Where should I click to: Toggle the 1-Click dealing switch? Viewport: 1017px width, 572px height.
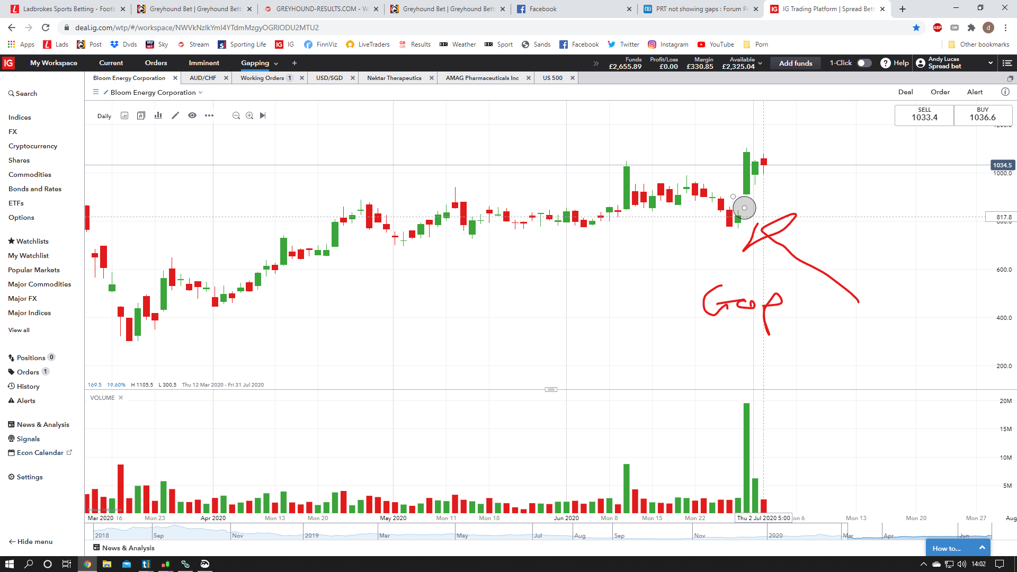pyautogui.click(x=864, y=63)
